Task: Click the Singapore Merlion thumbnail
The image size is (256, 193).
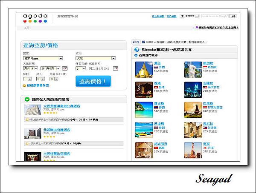Action: click(x=193, y=69)
